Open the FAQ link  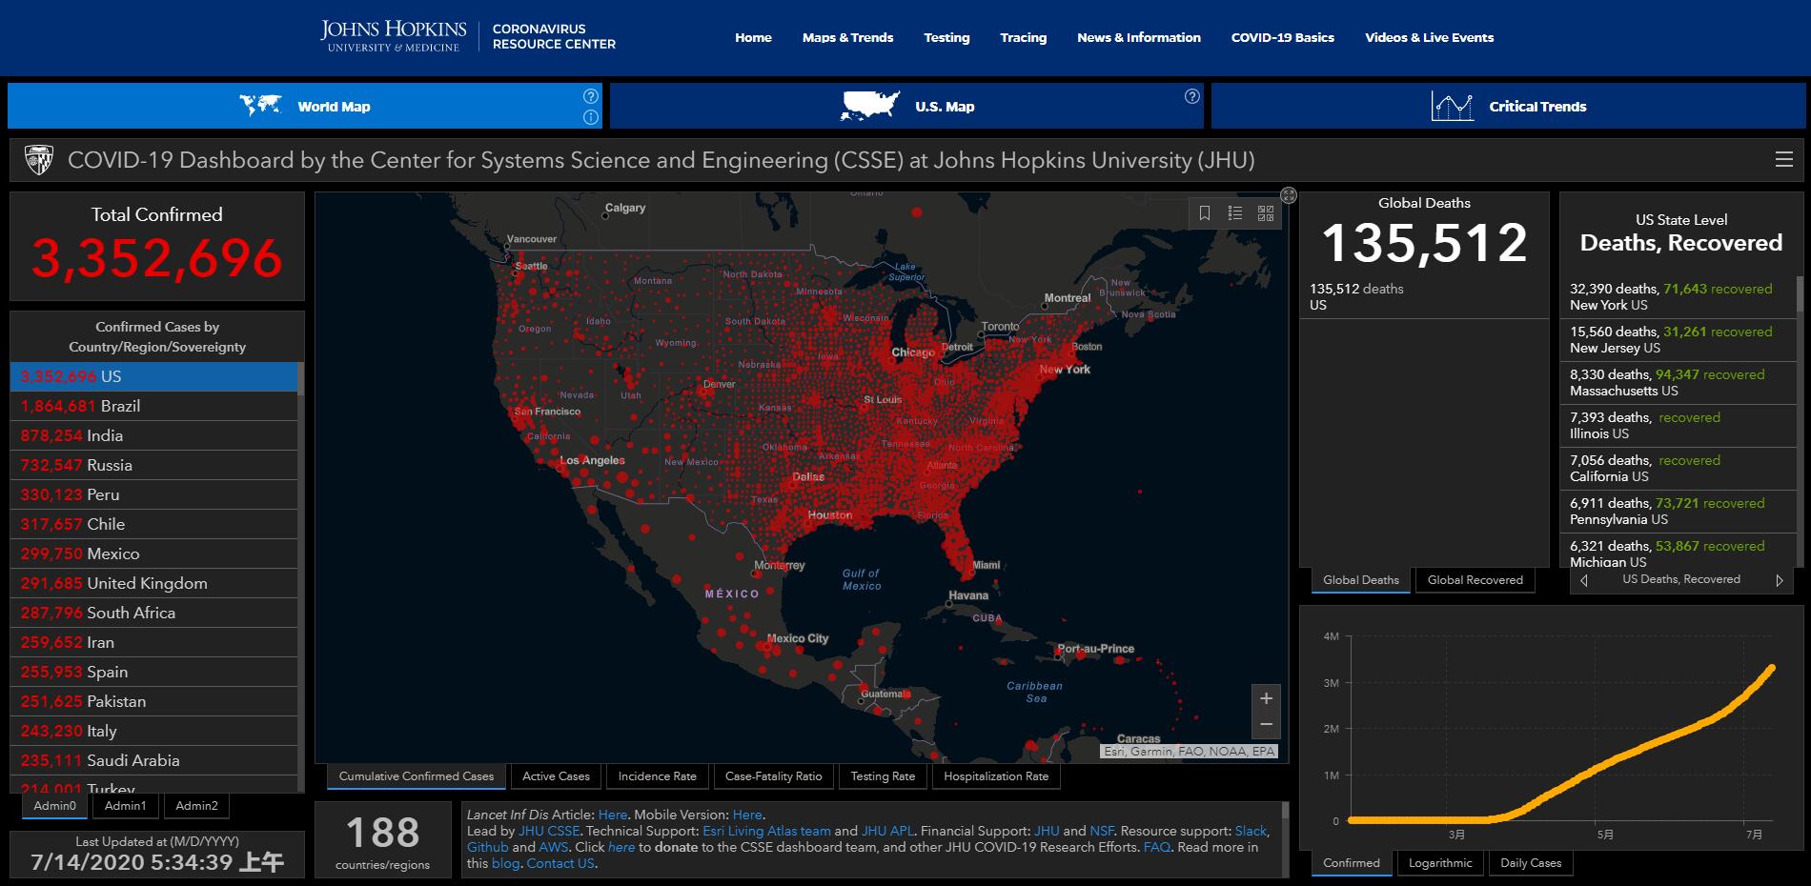[1156, 847]
